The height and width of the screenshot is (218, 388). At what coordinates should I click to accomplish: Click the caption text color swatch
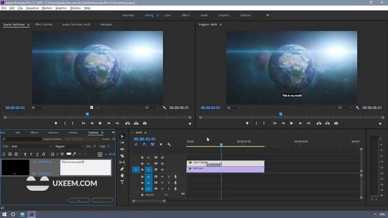(x=68, y=154)
